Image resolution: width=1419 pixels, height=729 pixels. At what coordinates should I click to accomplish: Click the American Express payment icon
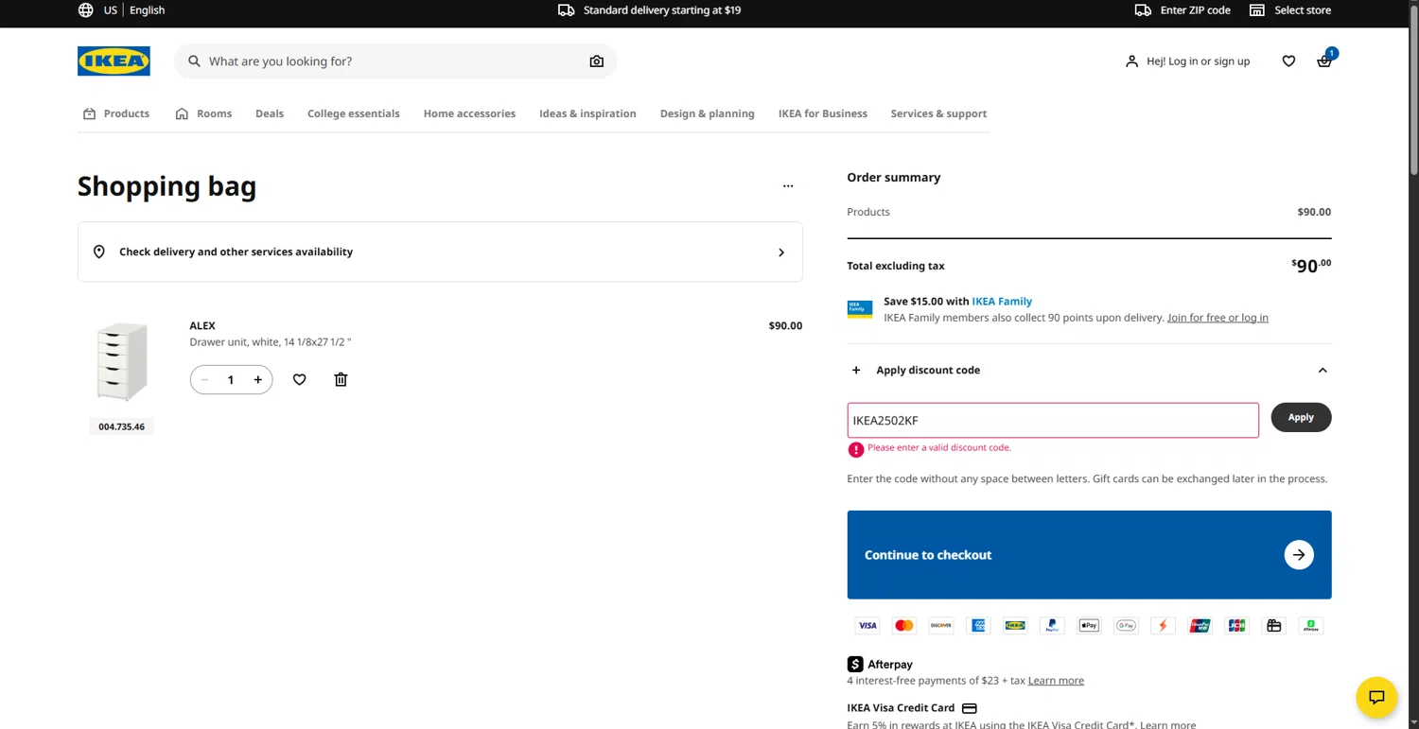tap(978, 625)
